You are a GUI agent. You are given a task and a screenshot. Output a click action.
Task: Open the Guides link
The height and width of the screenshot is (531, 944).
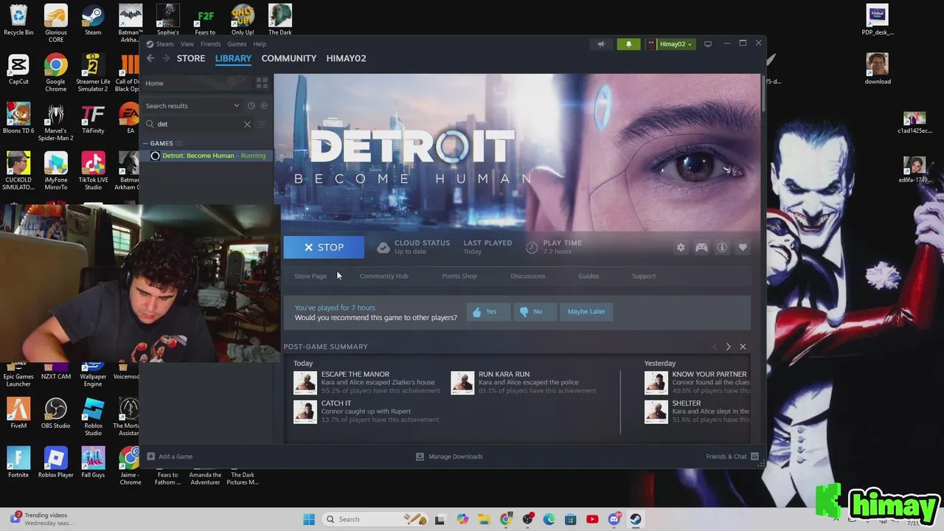click(589, 276)
